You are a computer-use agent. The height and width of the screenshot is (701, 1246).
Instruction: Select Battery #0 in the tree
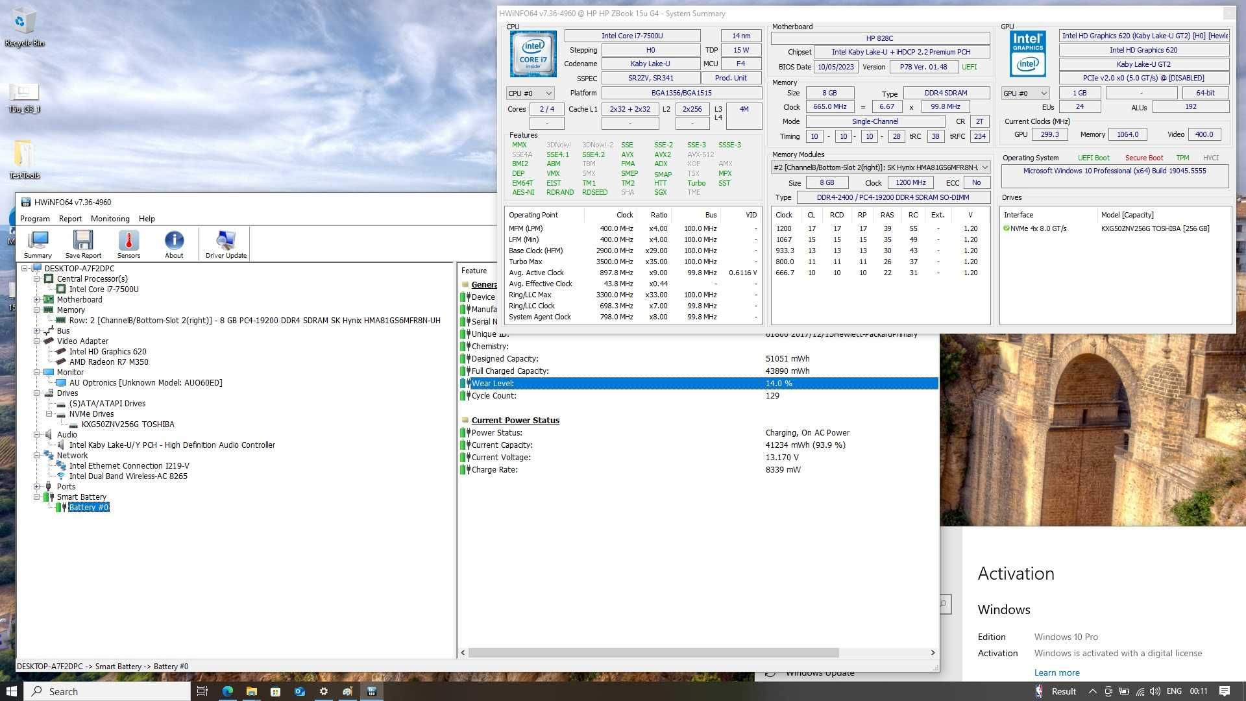(89, 507)
